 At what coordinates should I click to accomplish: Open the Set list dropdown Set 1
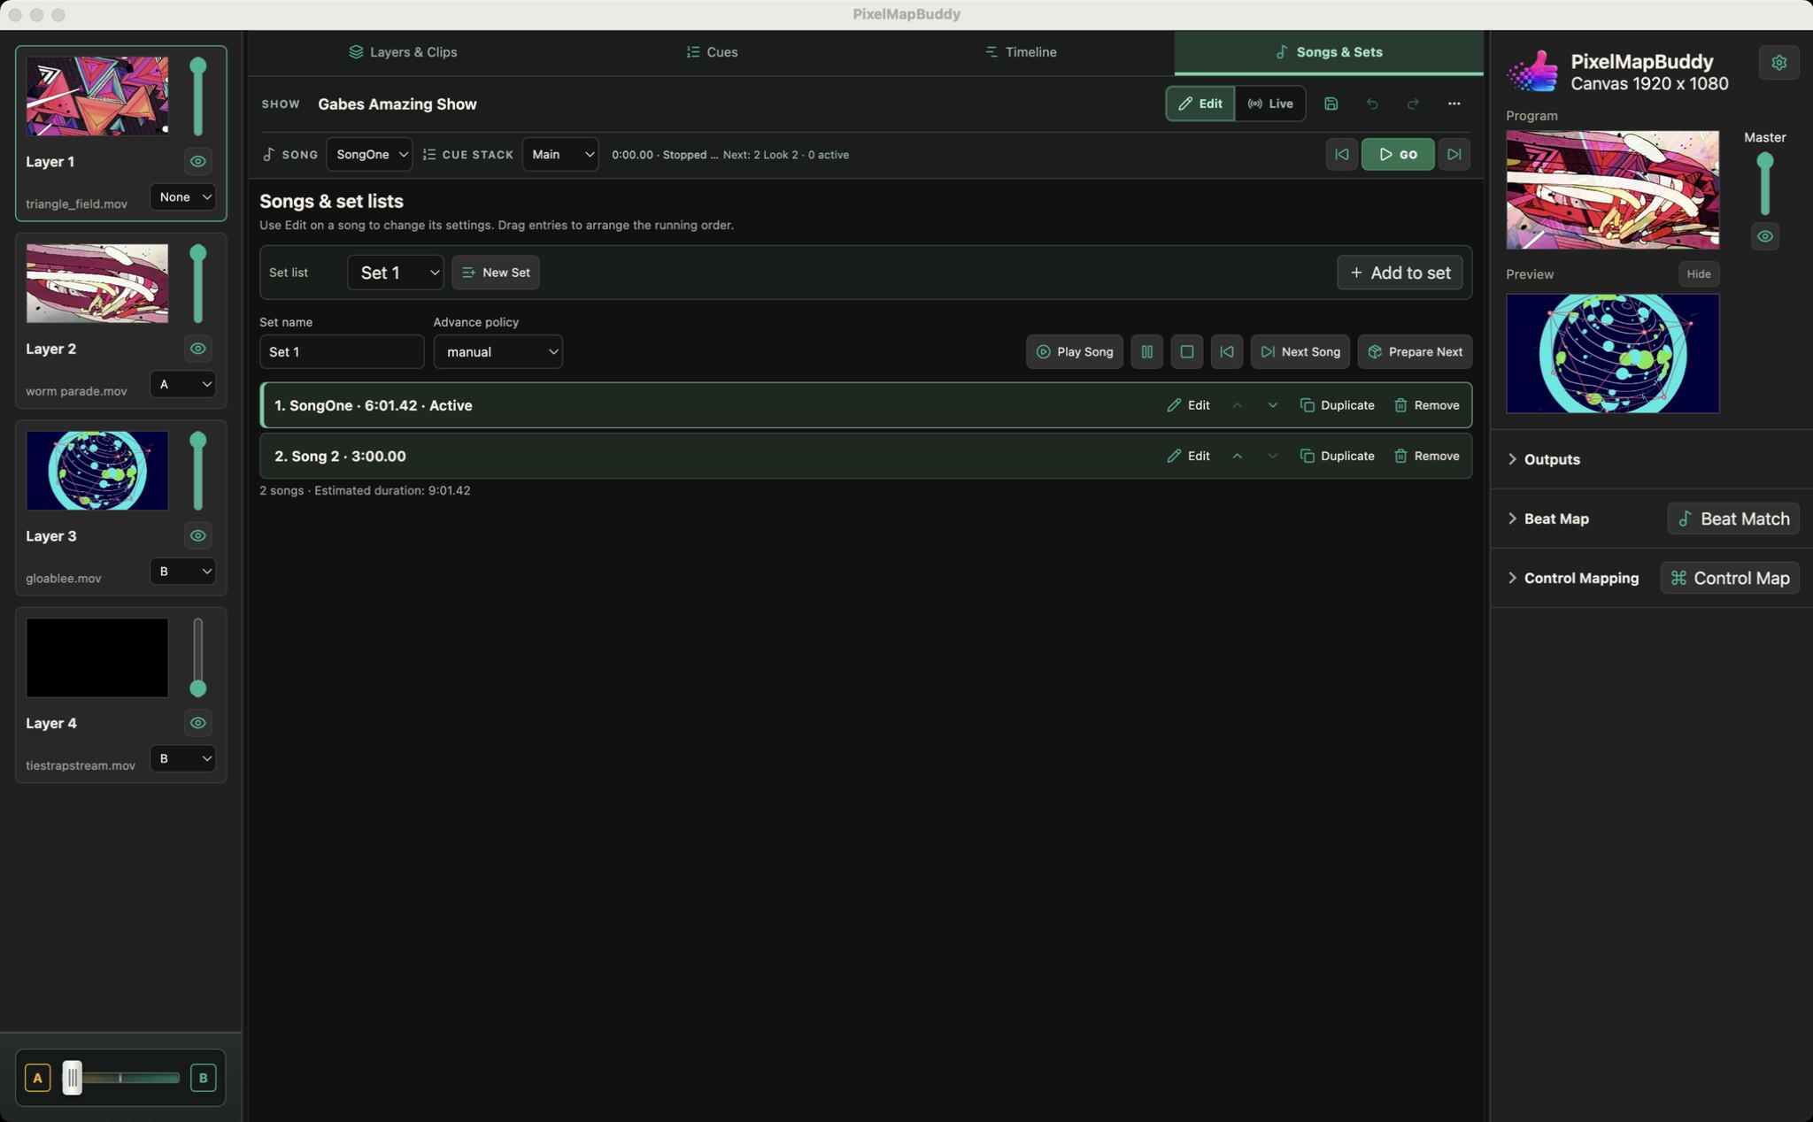click(x=396, y=273)
